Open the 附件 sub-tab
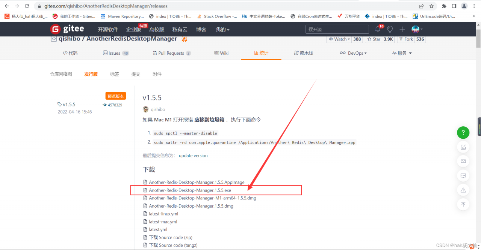Viewport: 481px width, 250px height. click(157, 74)
